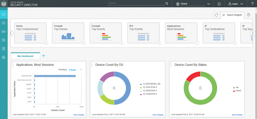Image resolution: width=257 pixels, height=119 pixels.
Task: Open More Details for Device Count By OS
Action: (x=158, y=115)
